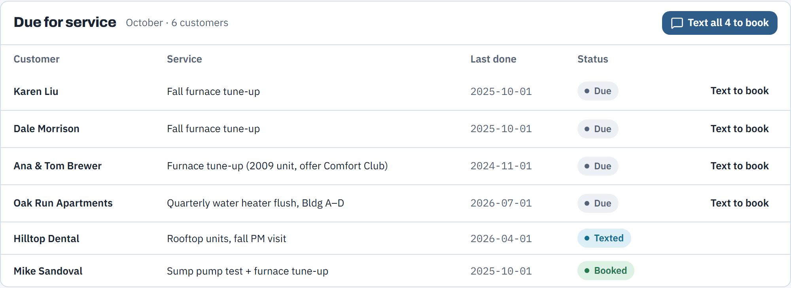The height and width of the screenshot is (288, 791).
Task: Click the Due for service heading
Action: [65, 23]
